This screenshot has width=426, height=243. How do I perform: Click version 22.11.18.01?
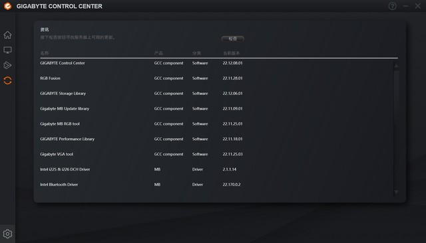(x=232, y=139)
